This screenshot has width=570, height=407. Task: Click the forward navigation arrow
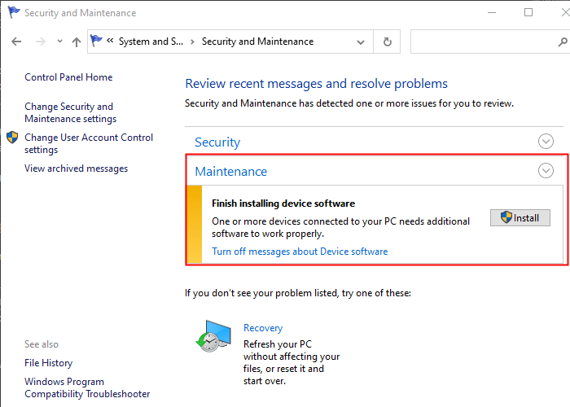point(41,42)
